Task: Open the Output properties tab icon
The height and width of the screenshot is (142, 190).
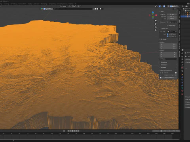Action: [182, 60]
